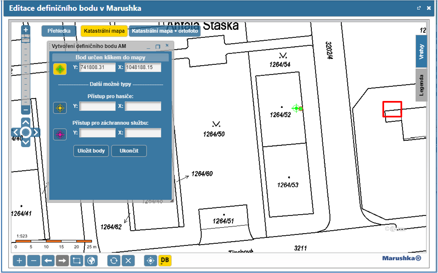Image resolution: width=438 pixels, height=273 pixels.
Task: Select the yellow crosshair firefighter access tool
Action: click(60, 108)
